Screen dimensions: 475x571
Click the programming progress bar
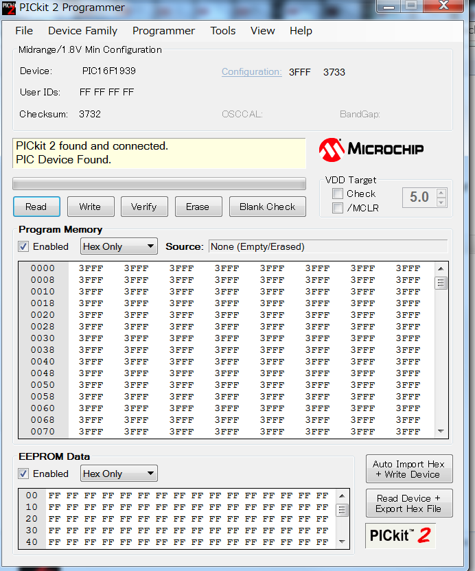click(159, 183)
